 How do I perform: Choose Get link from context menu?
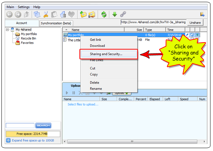[109, 40]
